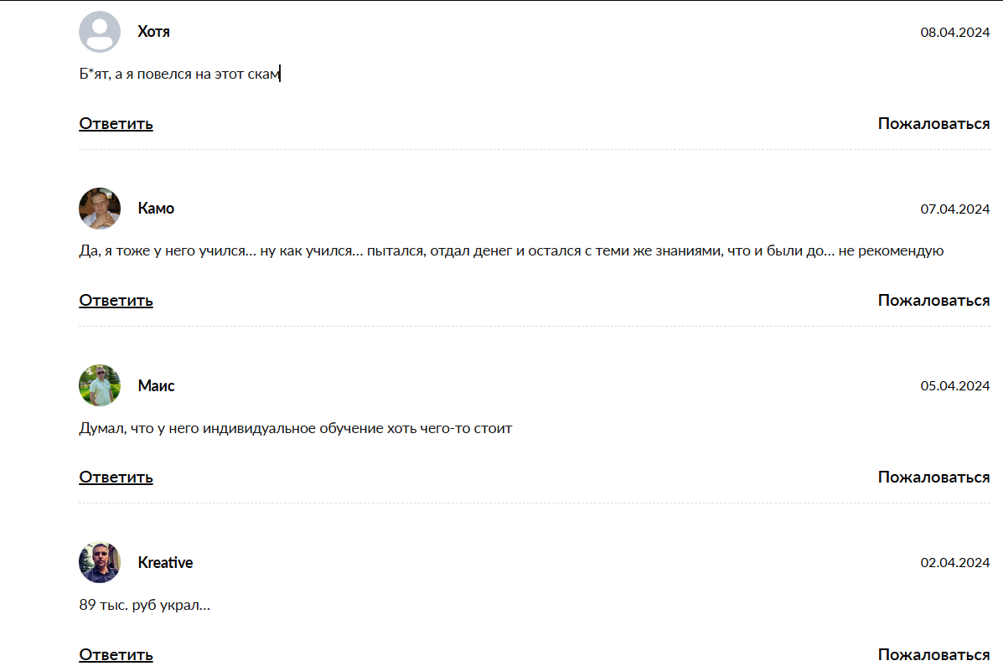1003x666 pixels.
Task: Open Камо's profile photo
Action: (x=100, y=209)
